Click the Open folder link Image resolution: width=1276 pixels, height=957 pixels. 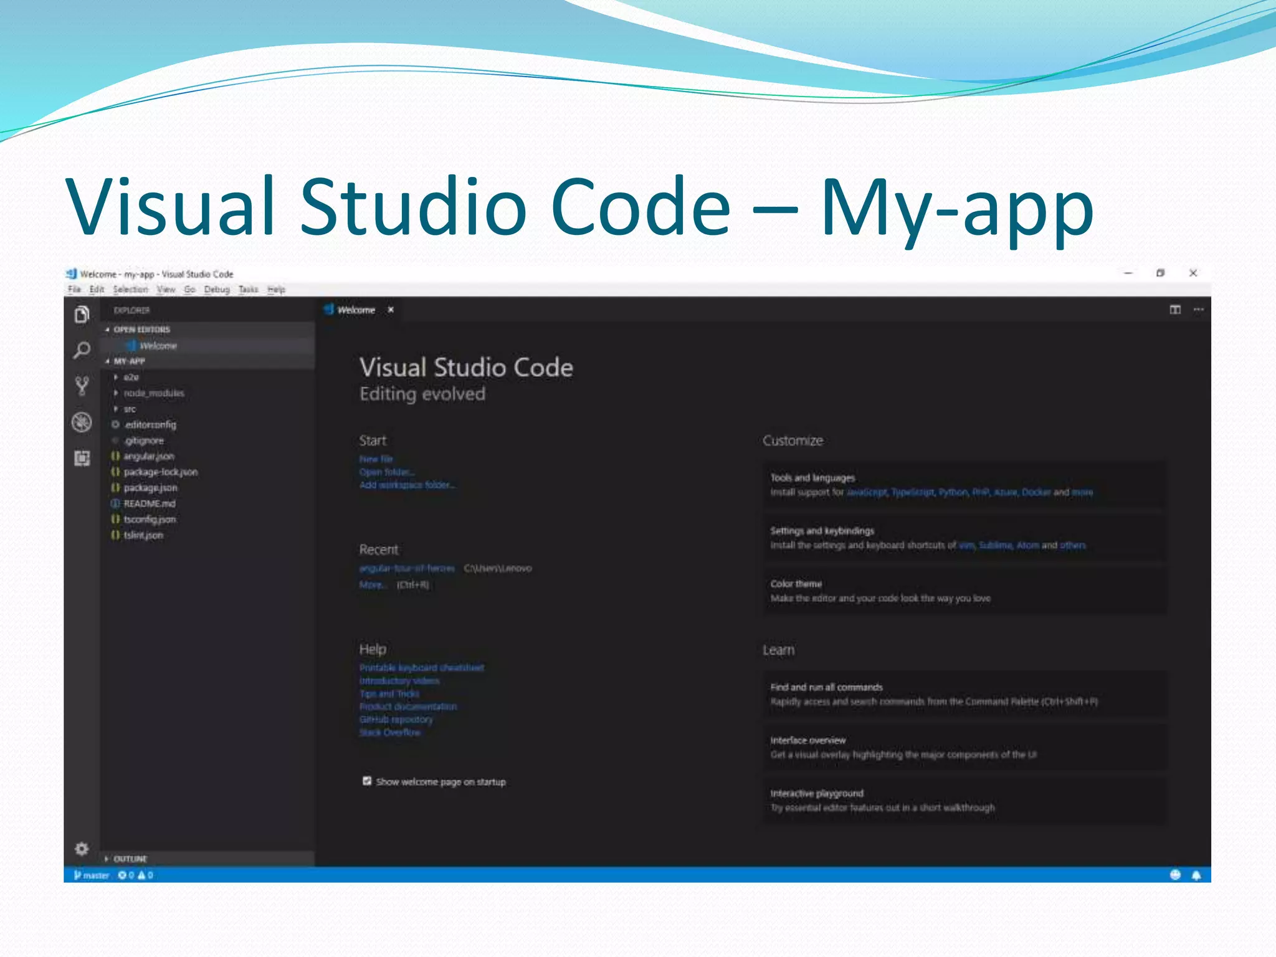pos(387,472)
